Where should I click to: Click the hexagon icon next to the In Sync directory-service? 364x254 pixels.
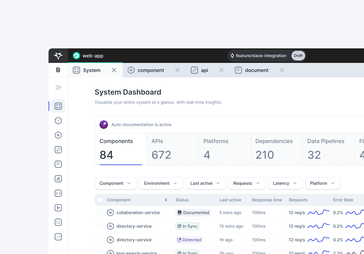pyautogui.click(x=110, y=226)
